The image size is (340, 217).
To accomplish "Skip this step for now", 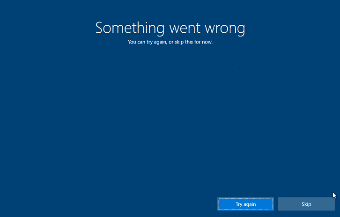I will [306, 204].
